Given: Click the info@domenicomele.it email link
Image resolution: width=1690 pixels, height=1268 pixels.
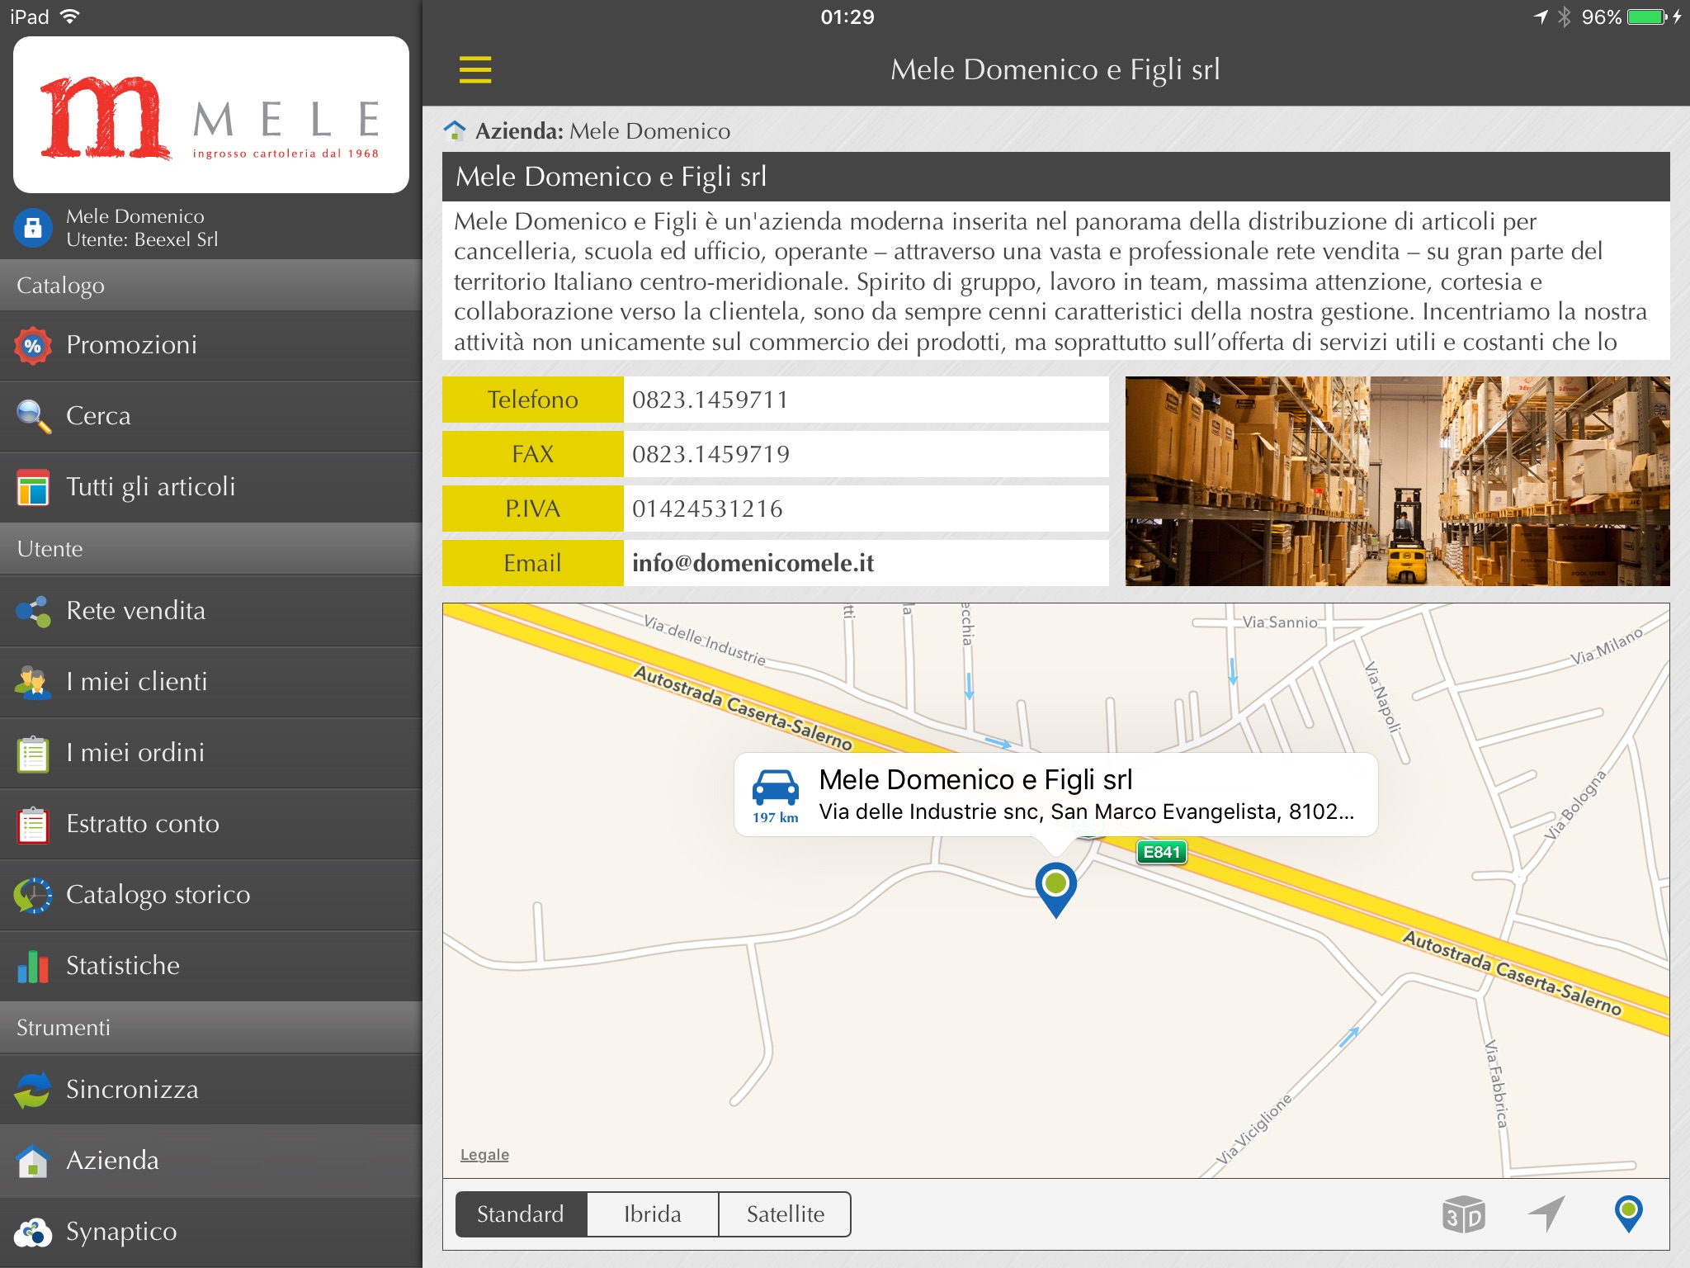Looking at the screenshot, I should pyautogui.click(x=753, y=563).
